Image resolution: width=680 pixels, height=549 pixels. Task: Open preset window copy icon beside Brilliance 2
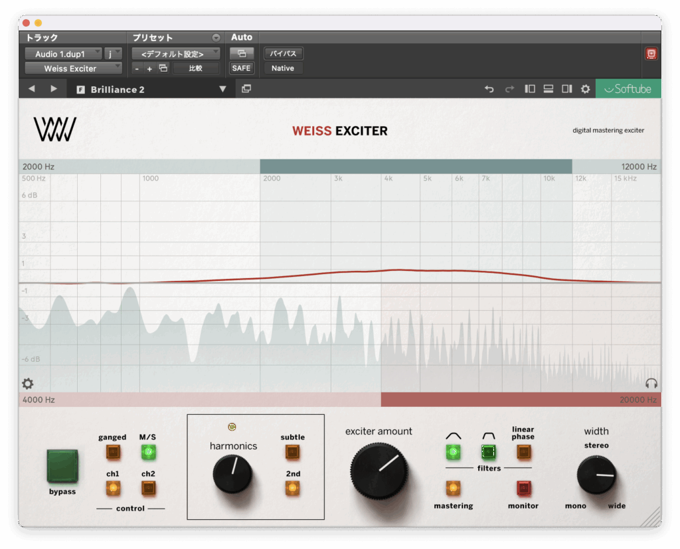(x=246, y=89)
